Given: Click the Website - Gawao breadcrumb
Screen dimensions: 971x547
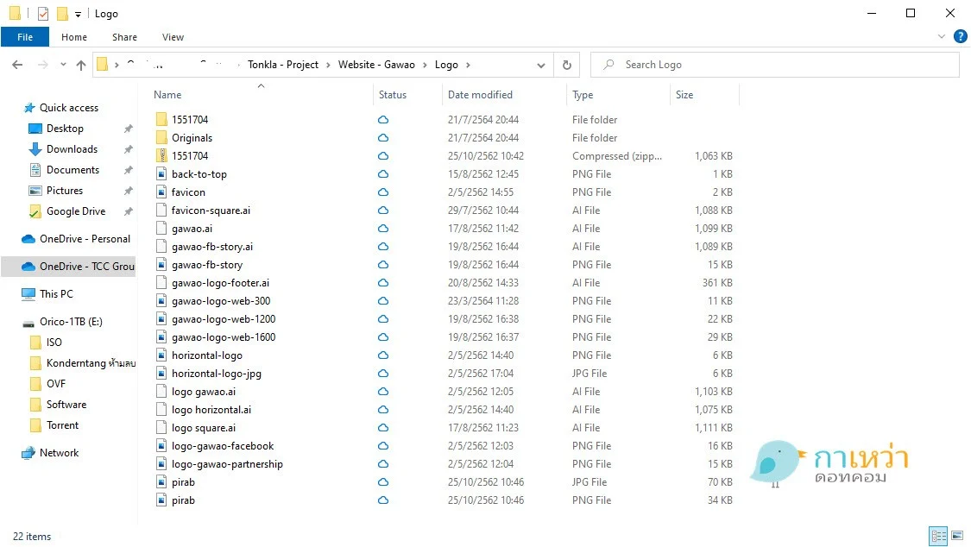Looking at the screenshot, I should [x=376, y=65].
